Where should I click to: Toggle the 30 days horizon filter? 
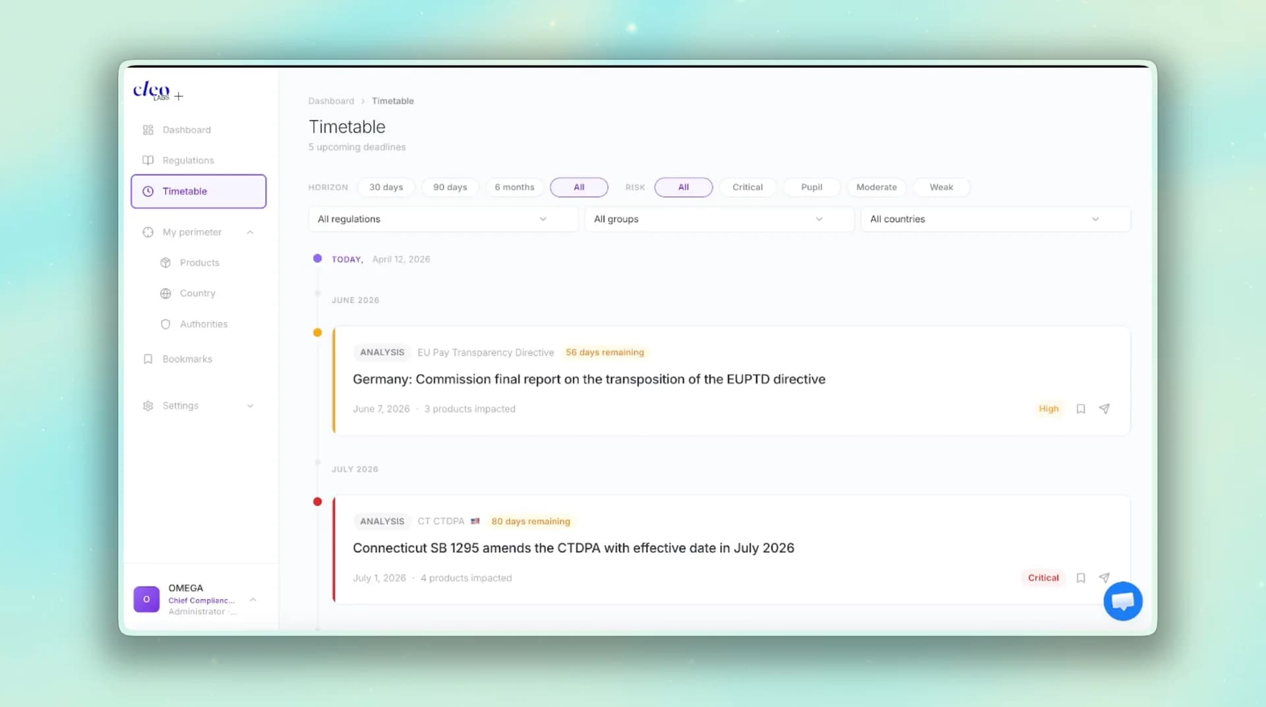pos(386,187)
